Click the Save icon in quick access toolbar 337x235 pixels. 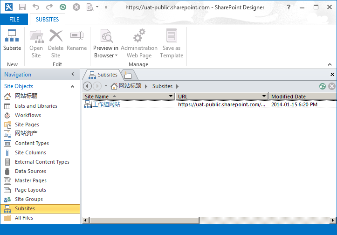coord(22,7)
